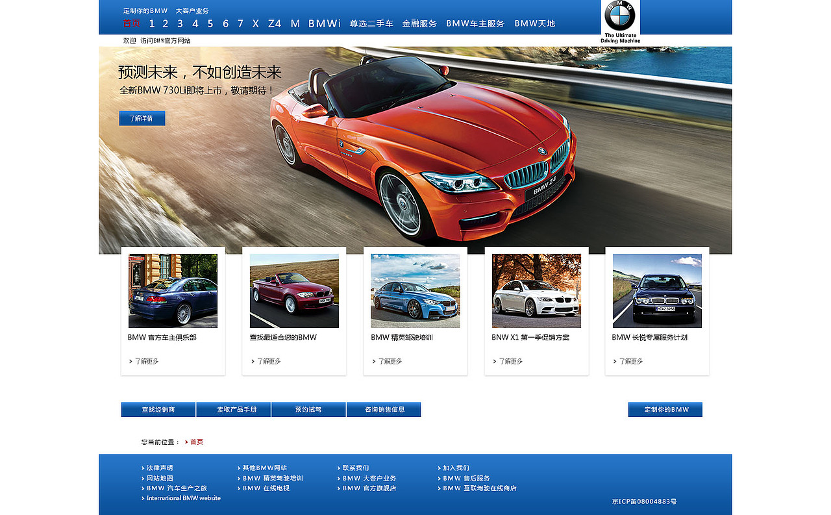Open BMW车主服务 navigation item
Viewport: 831px width, 515px height.
[x=475, y=23]
